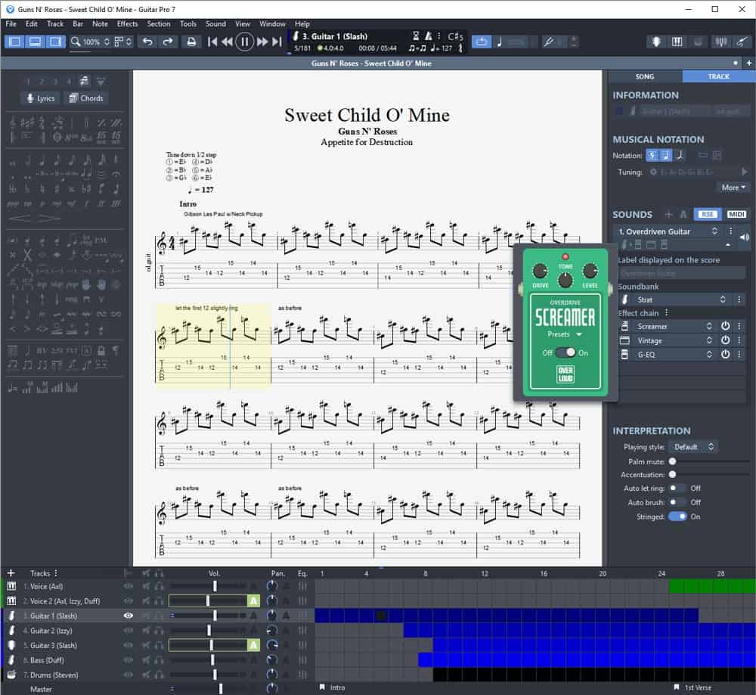Click the speaker icon beside Overdriven Guitar
This screenshot has width=756, height=695.
tap(745, 237)
